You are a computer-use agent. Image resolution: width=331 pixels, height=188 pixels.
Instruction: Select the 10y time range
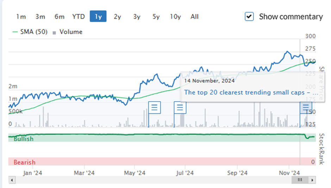[x=175, y=17]
